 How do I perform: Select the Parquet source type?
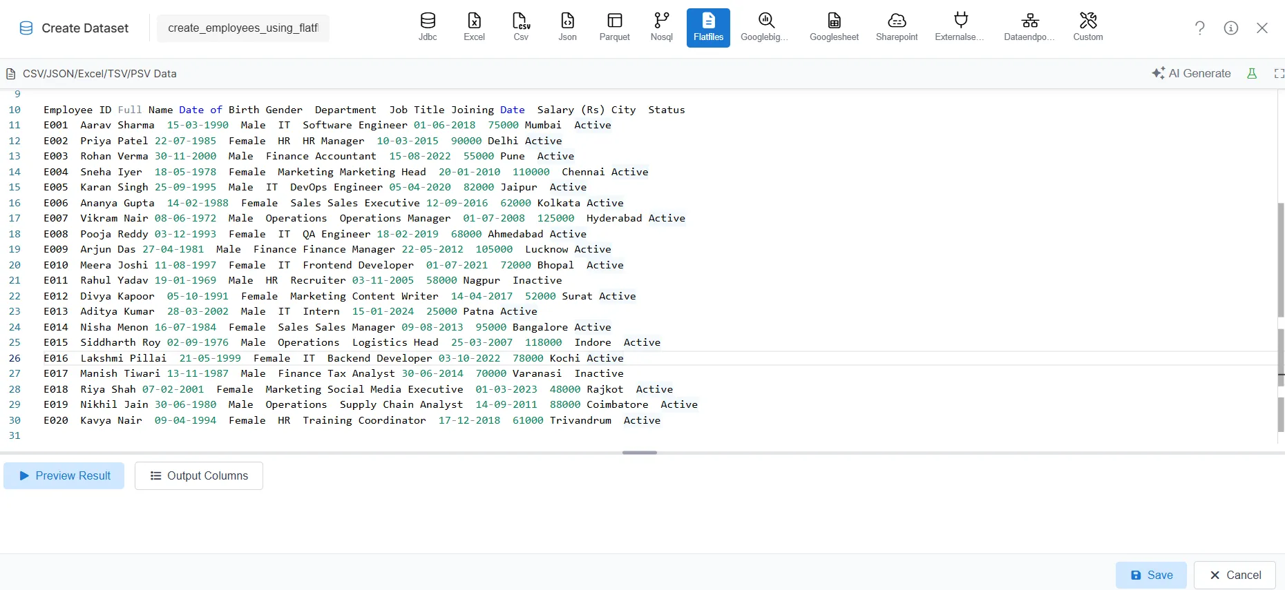[614, 28]
